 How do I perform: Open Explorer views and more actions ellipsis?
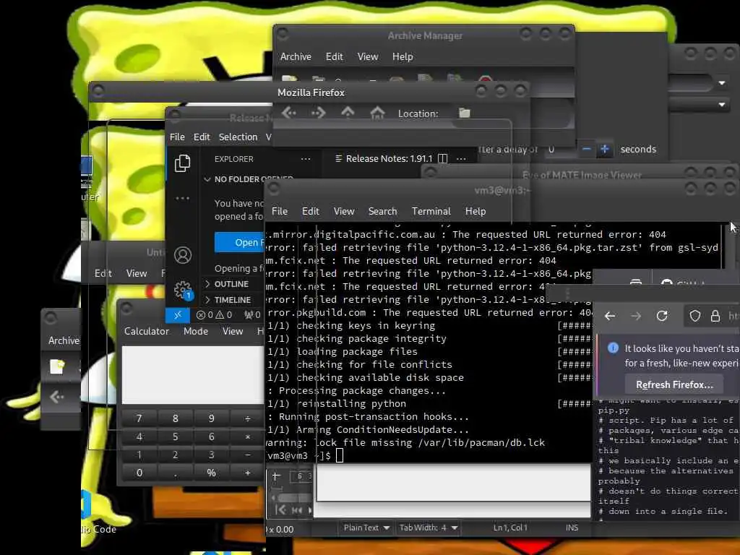click(306, 159)
